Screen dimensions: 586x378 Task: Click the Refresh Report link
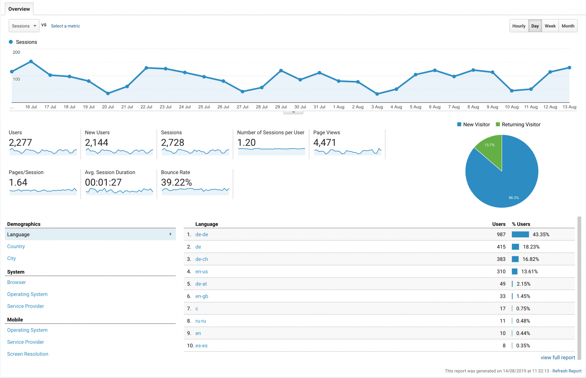click(x=567, y=371)
